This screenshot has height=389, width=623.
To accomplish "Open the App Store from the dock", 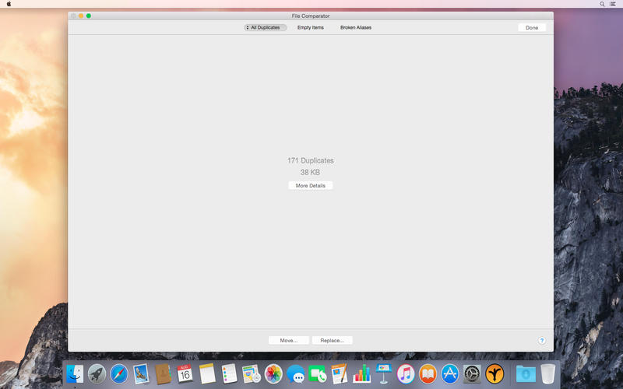I will (450, 373).
